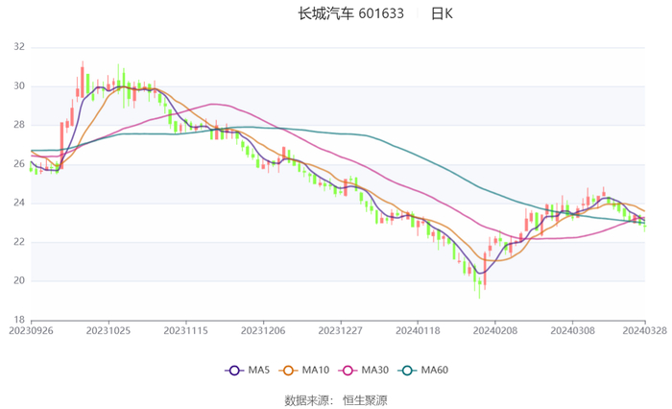The image size is (672, 409).
Task: Select the 日K chart type label
Action: [442, 13]
